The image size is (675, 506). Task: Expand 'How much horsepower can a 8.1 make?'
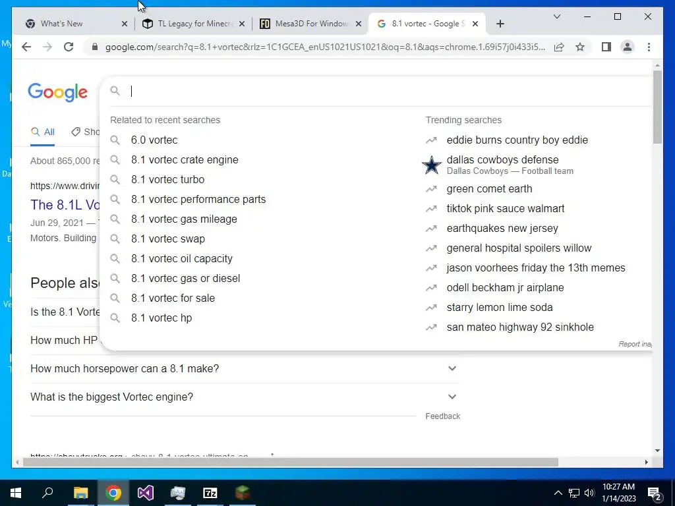[245, 369]
